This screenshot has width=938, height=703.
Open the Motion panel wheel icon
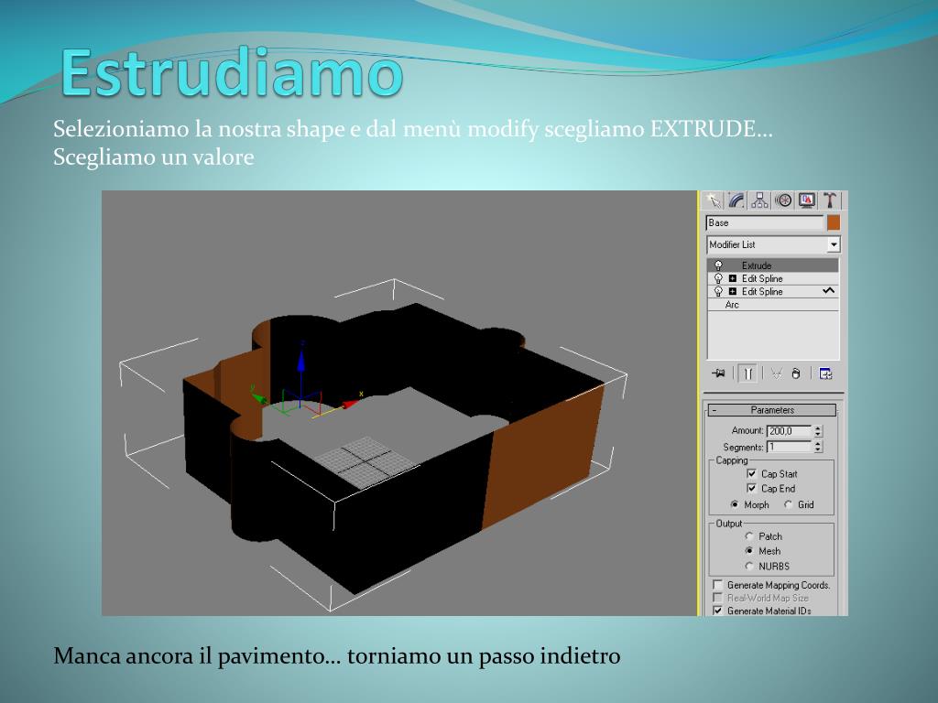(x=783, y=200)
